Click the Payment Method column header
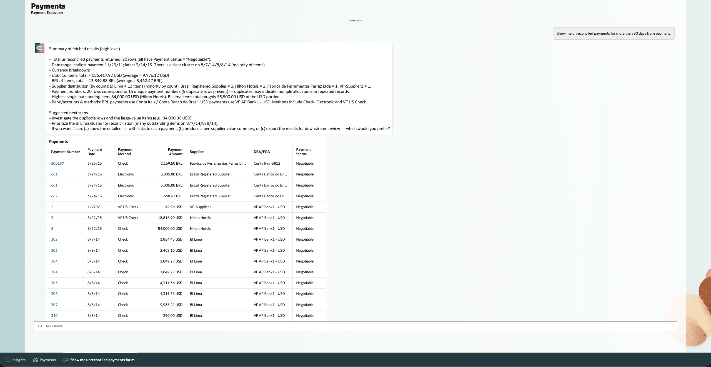Viewport: 711px width, 367px height. pyautogui.click(x=132, y=152)
